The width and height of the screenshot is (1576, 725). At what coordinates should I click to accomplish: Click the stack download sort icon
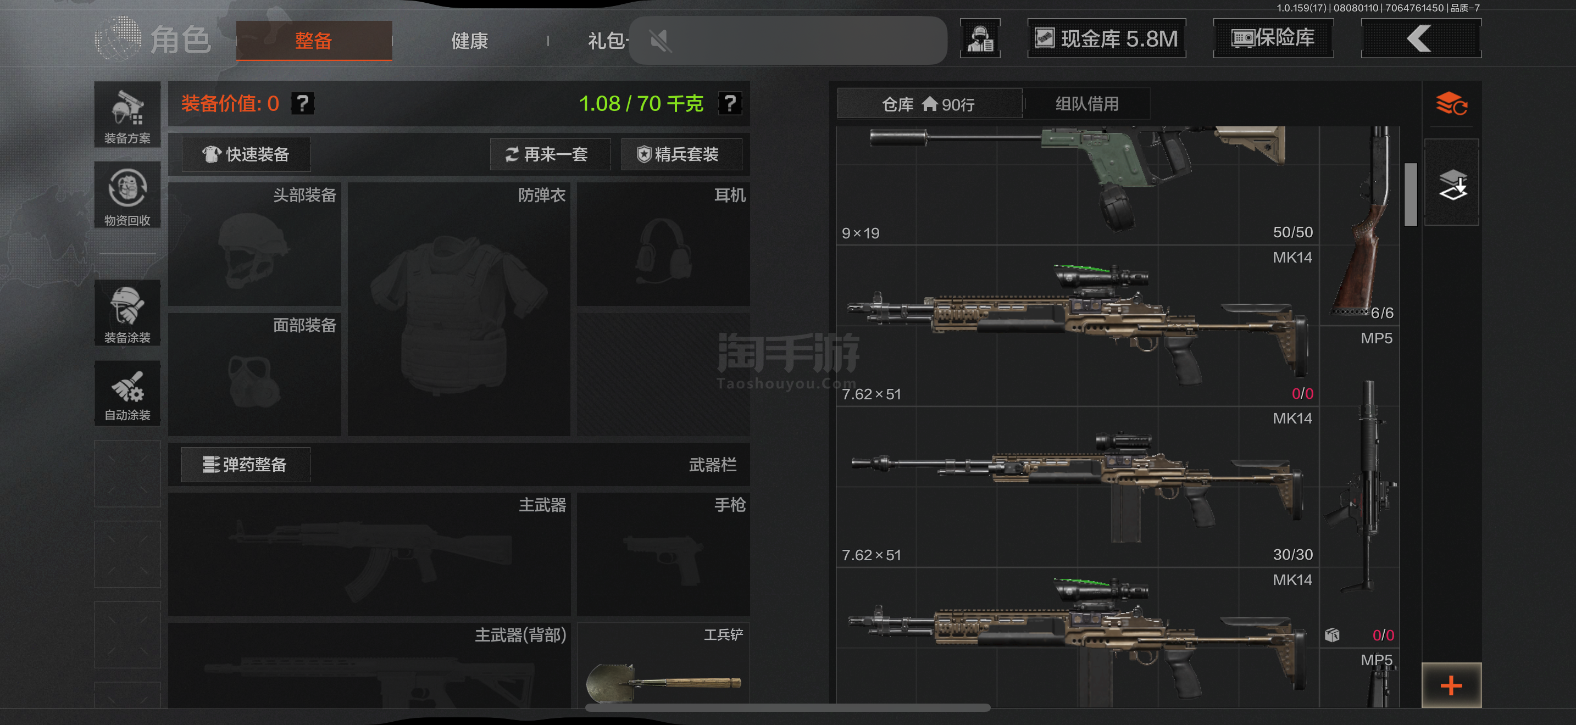(1452, 184)
